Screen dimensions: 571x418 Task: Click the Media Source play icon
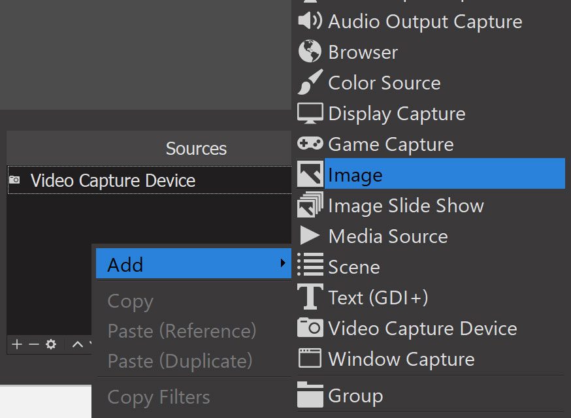(x=310, y=236)
